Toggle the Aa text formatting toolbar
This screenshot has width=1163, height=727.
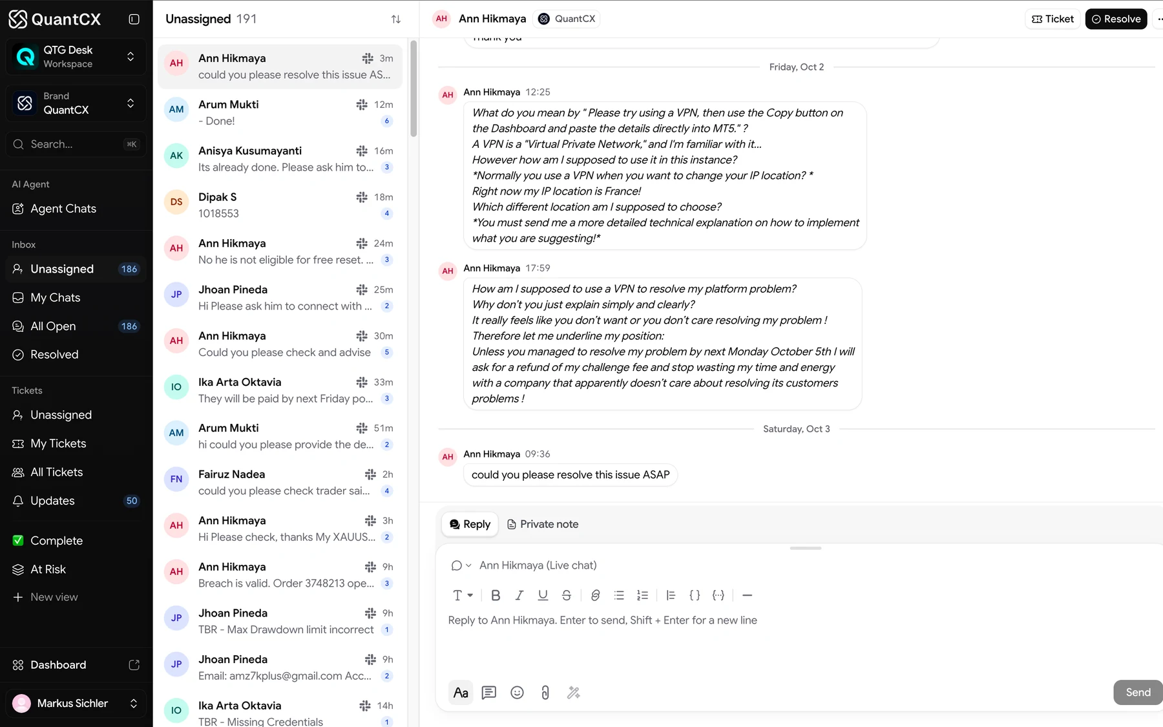pyautogui.click(x=461, y=693)
